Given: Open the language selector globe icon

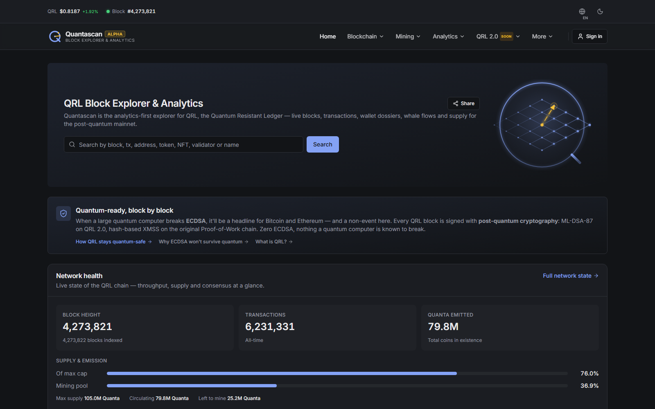Looking at the screenshot, I should coord(582,11).
